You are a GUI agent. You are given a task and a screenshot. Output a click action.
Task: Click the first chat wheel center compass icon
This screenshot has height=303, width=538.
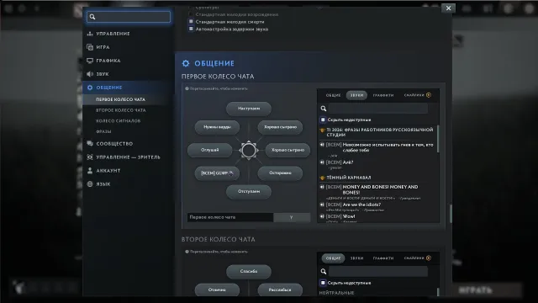249,150
